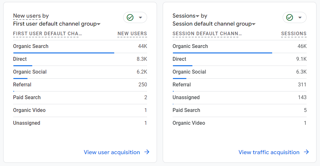Click arrow icon beside View traffic acquisition
This screenshot has height=166, width=320.
[306, 152]
